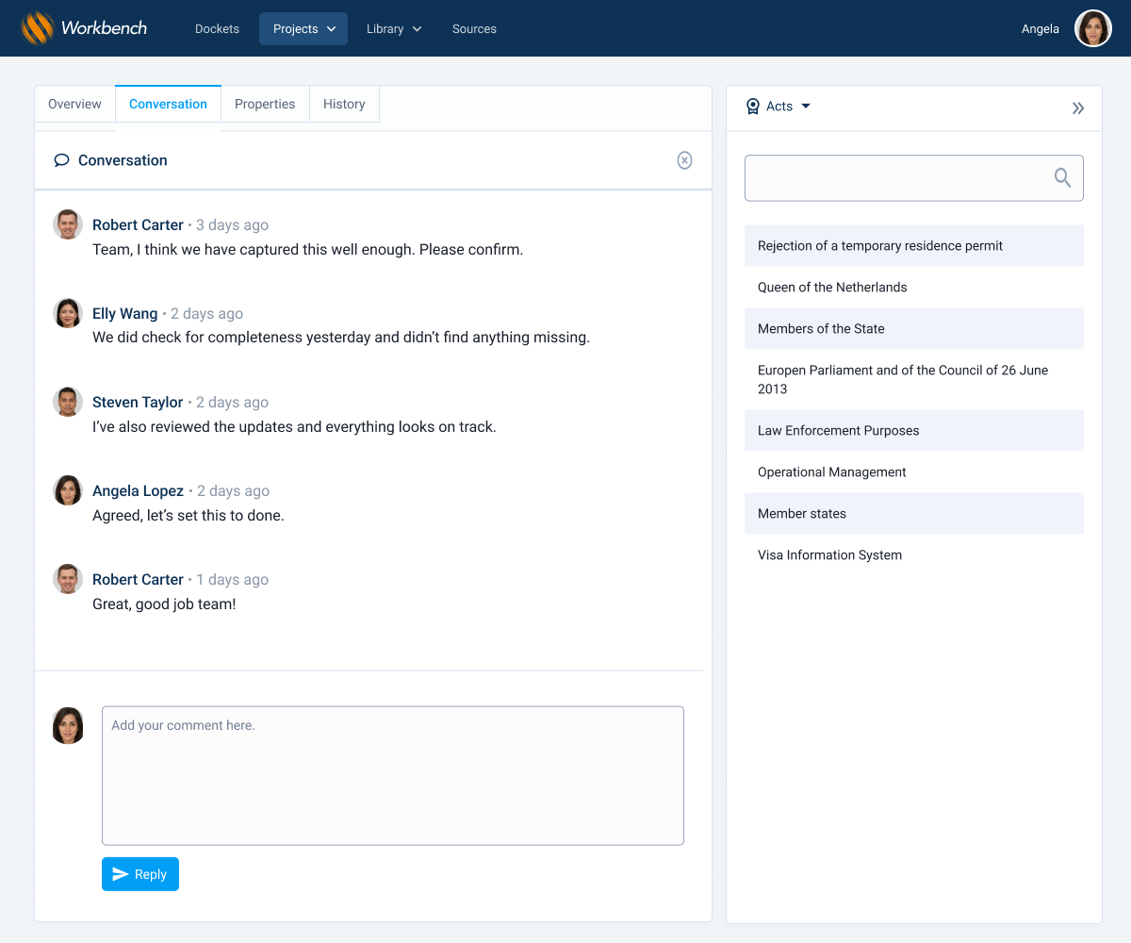
Task: Open the Projects dropdown
Action: click(303, 28)
